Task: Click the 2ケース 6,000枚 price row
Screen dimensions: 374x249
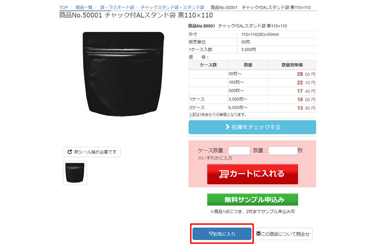Action: 252,108
